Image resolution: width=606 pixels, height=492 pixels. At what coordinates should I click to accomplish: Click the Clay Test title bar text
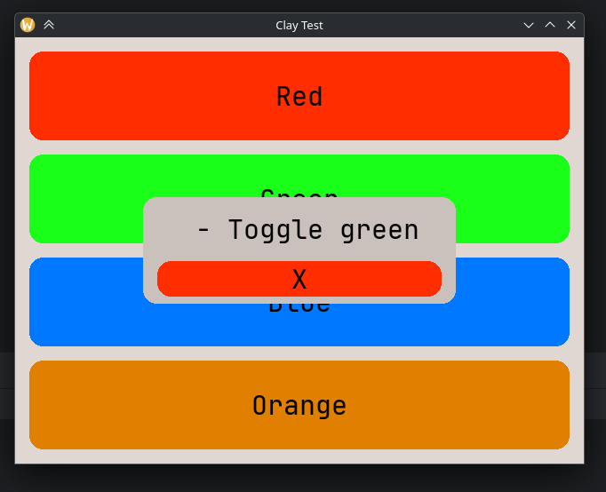pyautogui.click(x=299, y=25)
